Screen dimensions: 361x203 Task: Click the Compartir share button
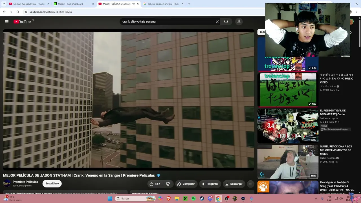(186, 184)
